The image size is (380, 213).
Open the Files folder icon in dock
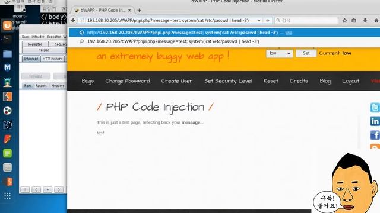pyautogui.click(x=7, y=53)
